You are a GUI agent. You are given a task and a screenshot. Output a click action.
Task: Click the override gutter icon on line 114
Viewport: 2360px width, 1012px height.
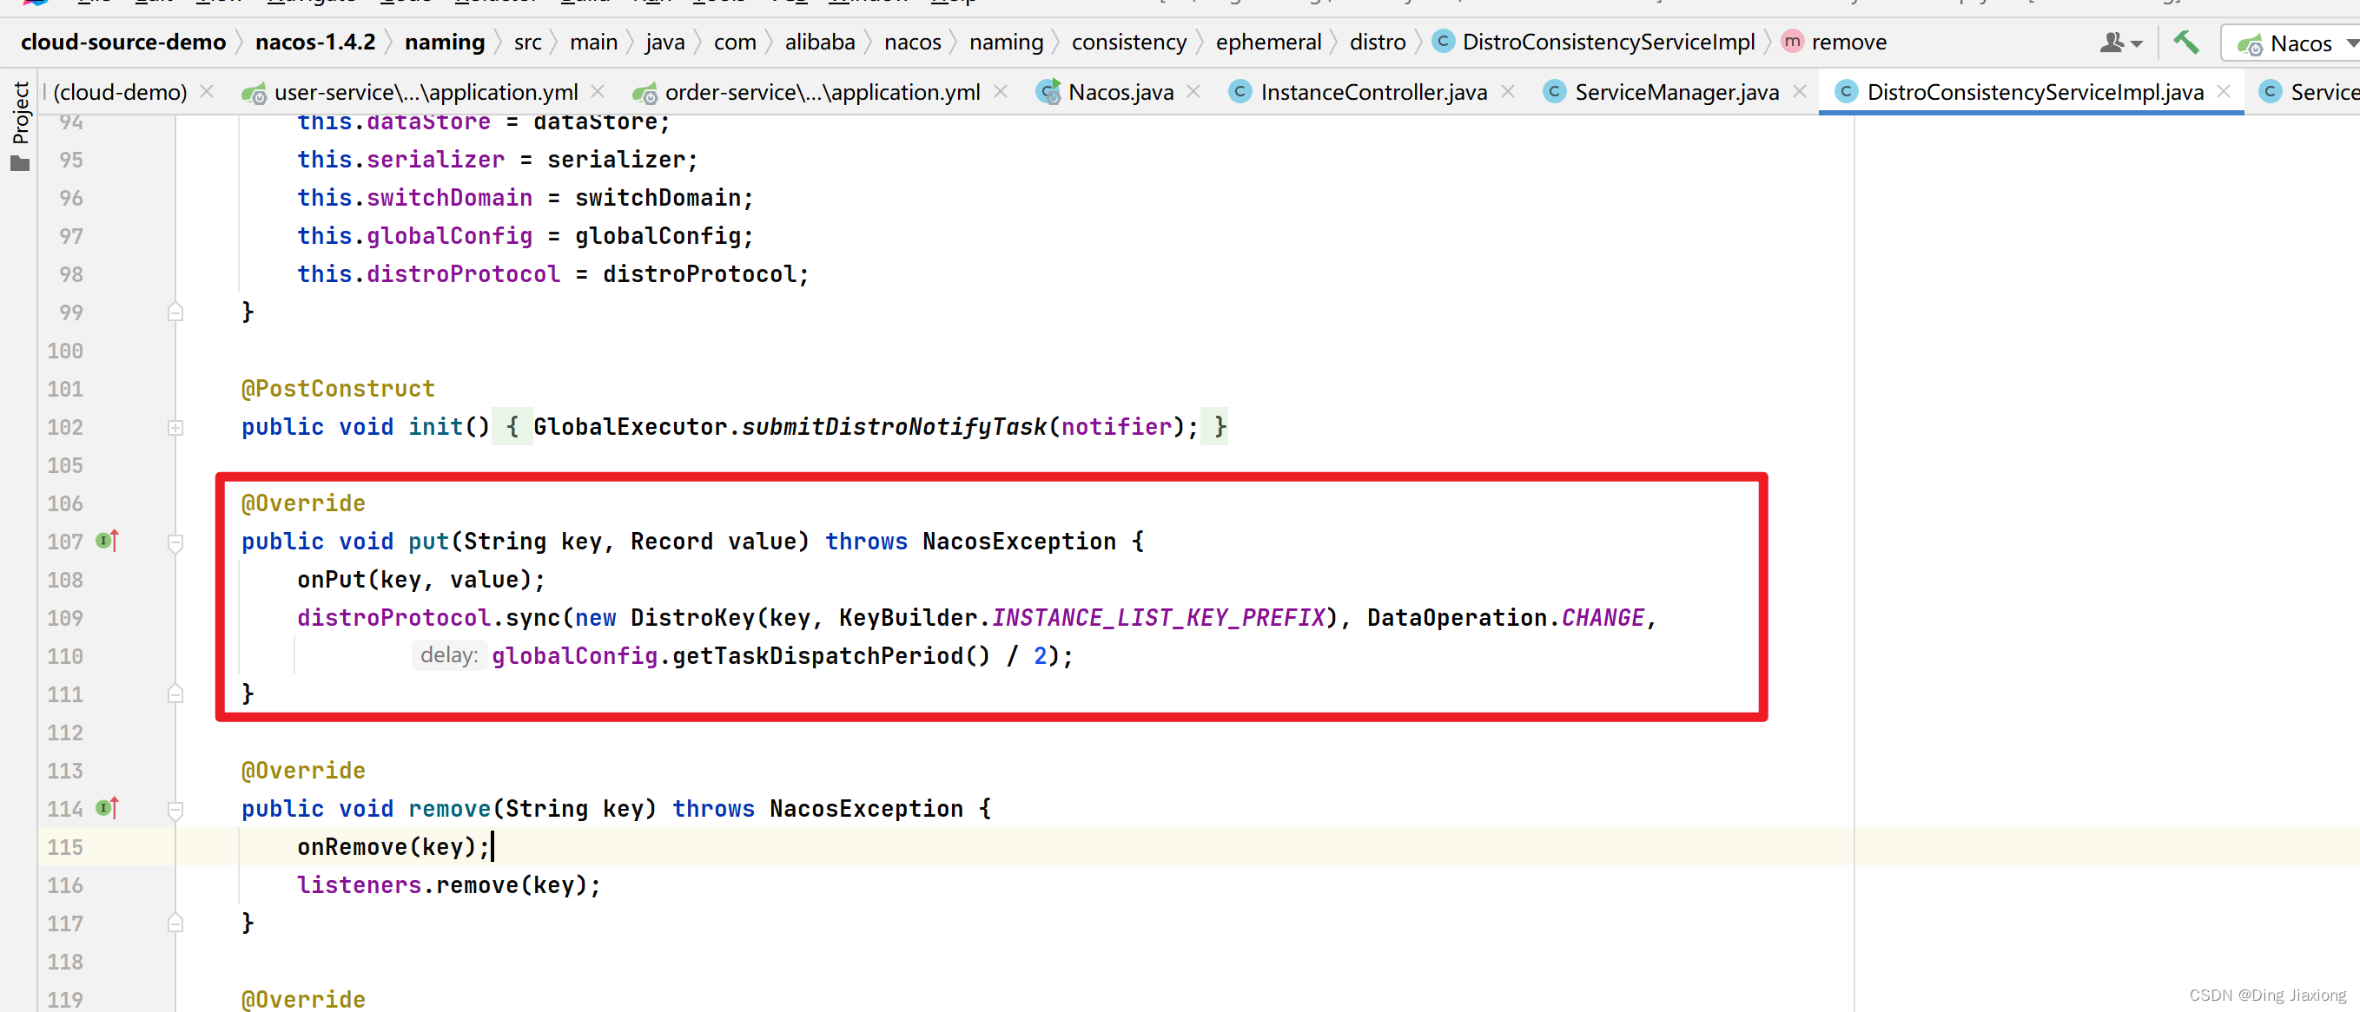107,809
